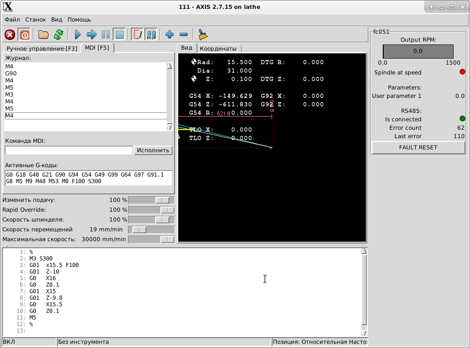Click G-code line G01 x15.5 F100
The height and width of the screenshot is (348, 470).
point(54,265)
